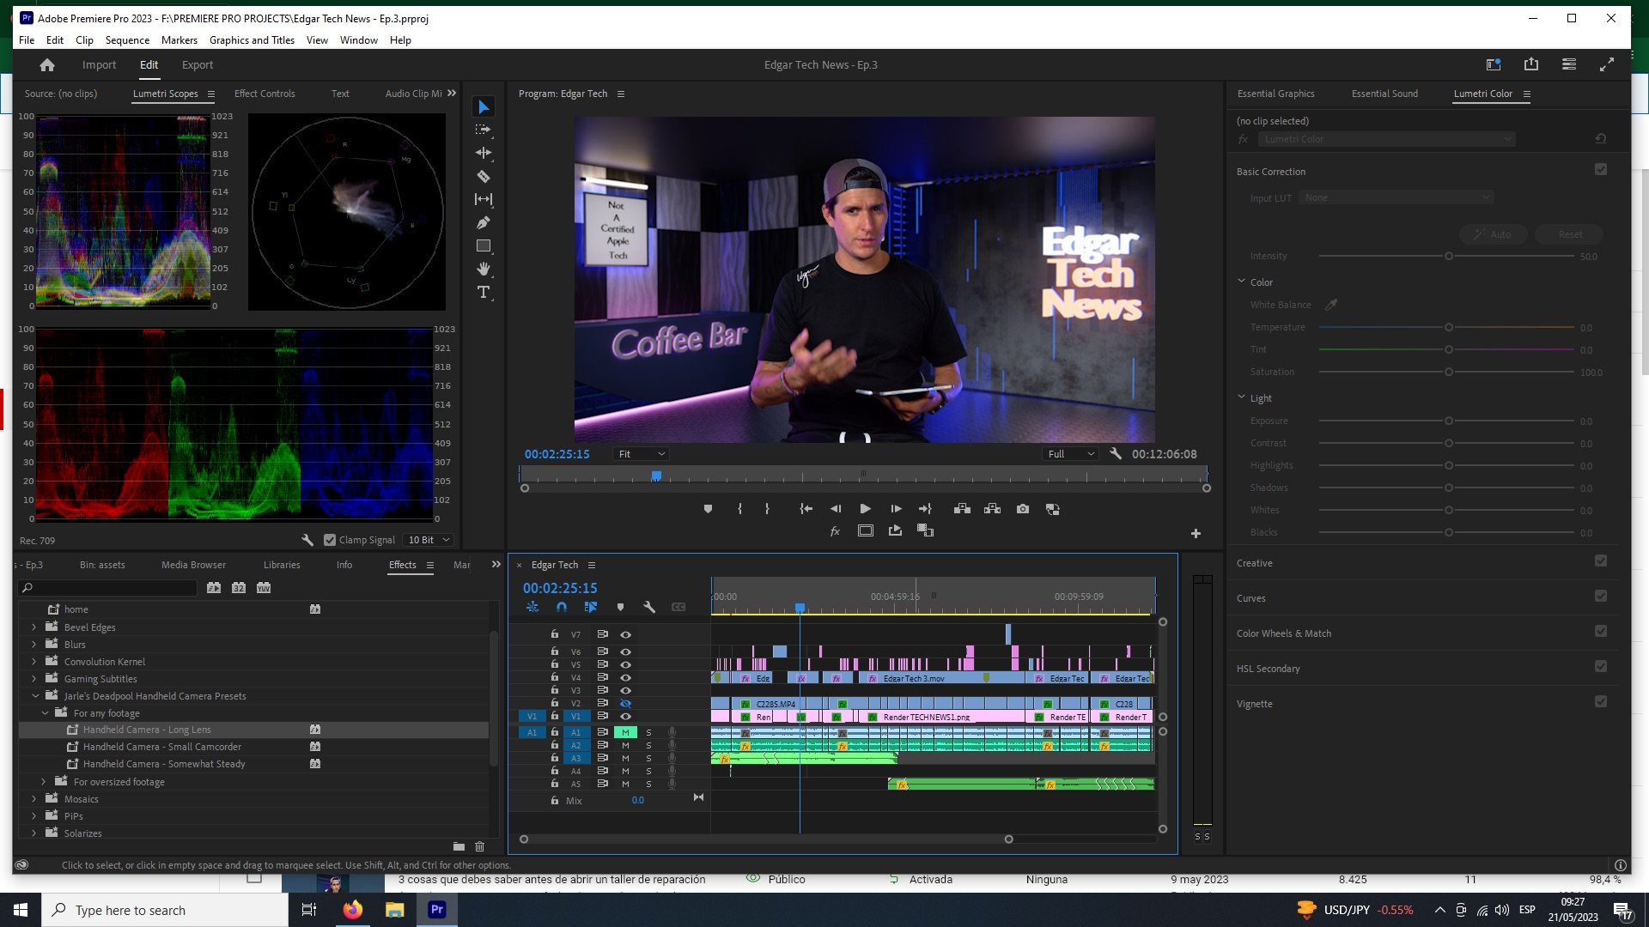The image size is (1649, 927).
Task: Toggle the timeline Snap magnet icon
Action: (x=562, y=607)
